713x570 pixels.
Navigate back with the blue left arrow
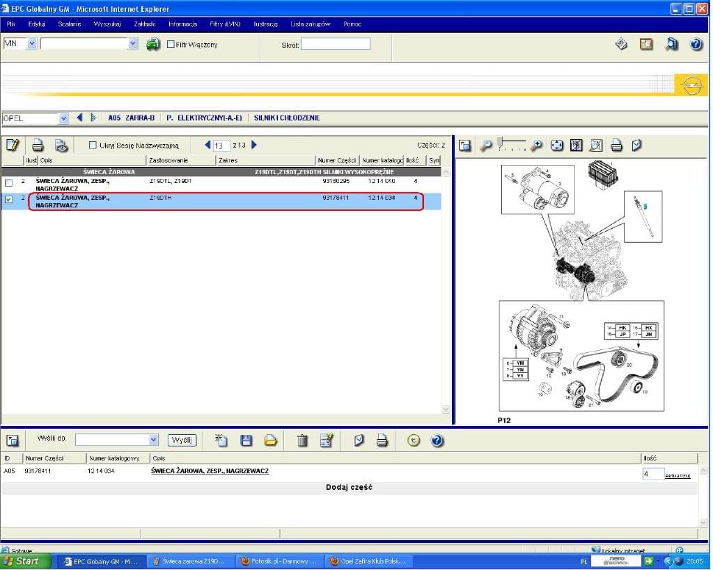[80, 118]
